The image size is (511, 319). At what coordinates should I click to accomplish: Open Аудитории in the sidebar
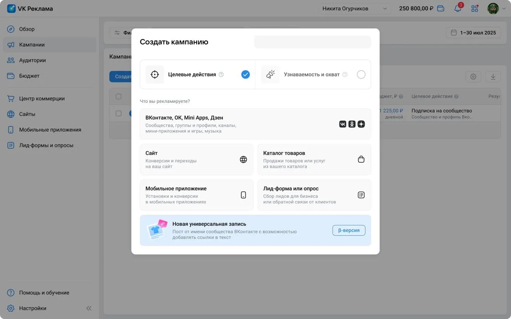(x=32, y=60)
